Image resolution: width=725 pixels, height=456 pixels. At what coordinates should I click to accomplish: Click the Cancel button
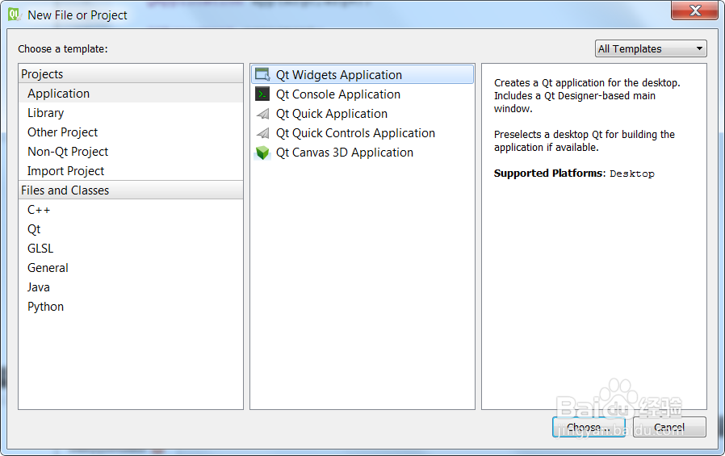(x=669, y=428)
